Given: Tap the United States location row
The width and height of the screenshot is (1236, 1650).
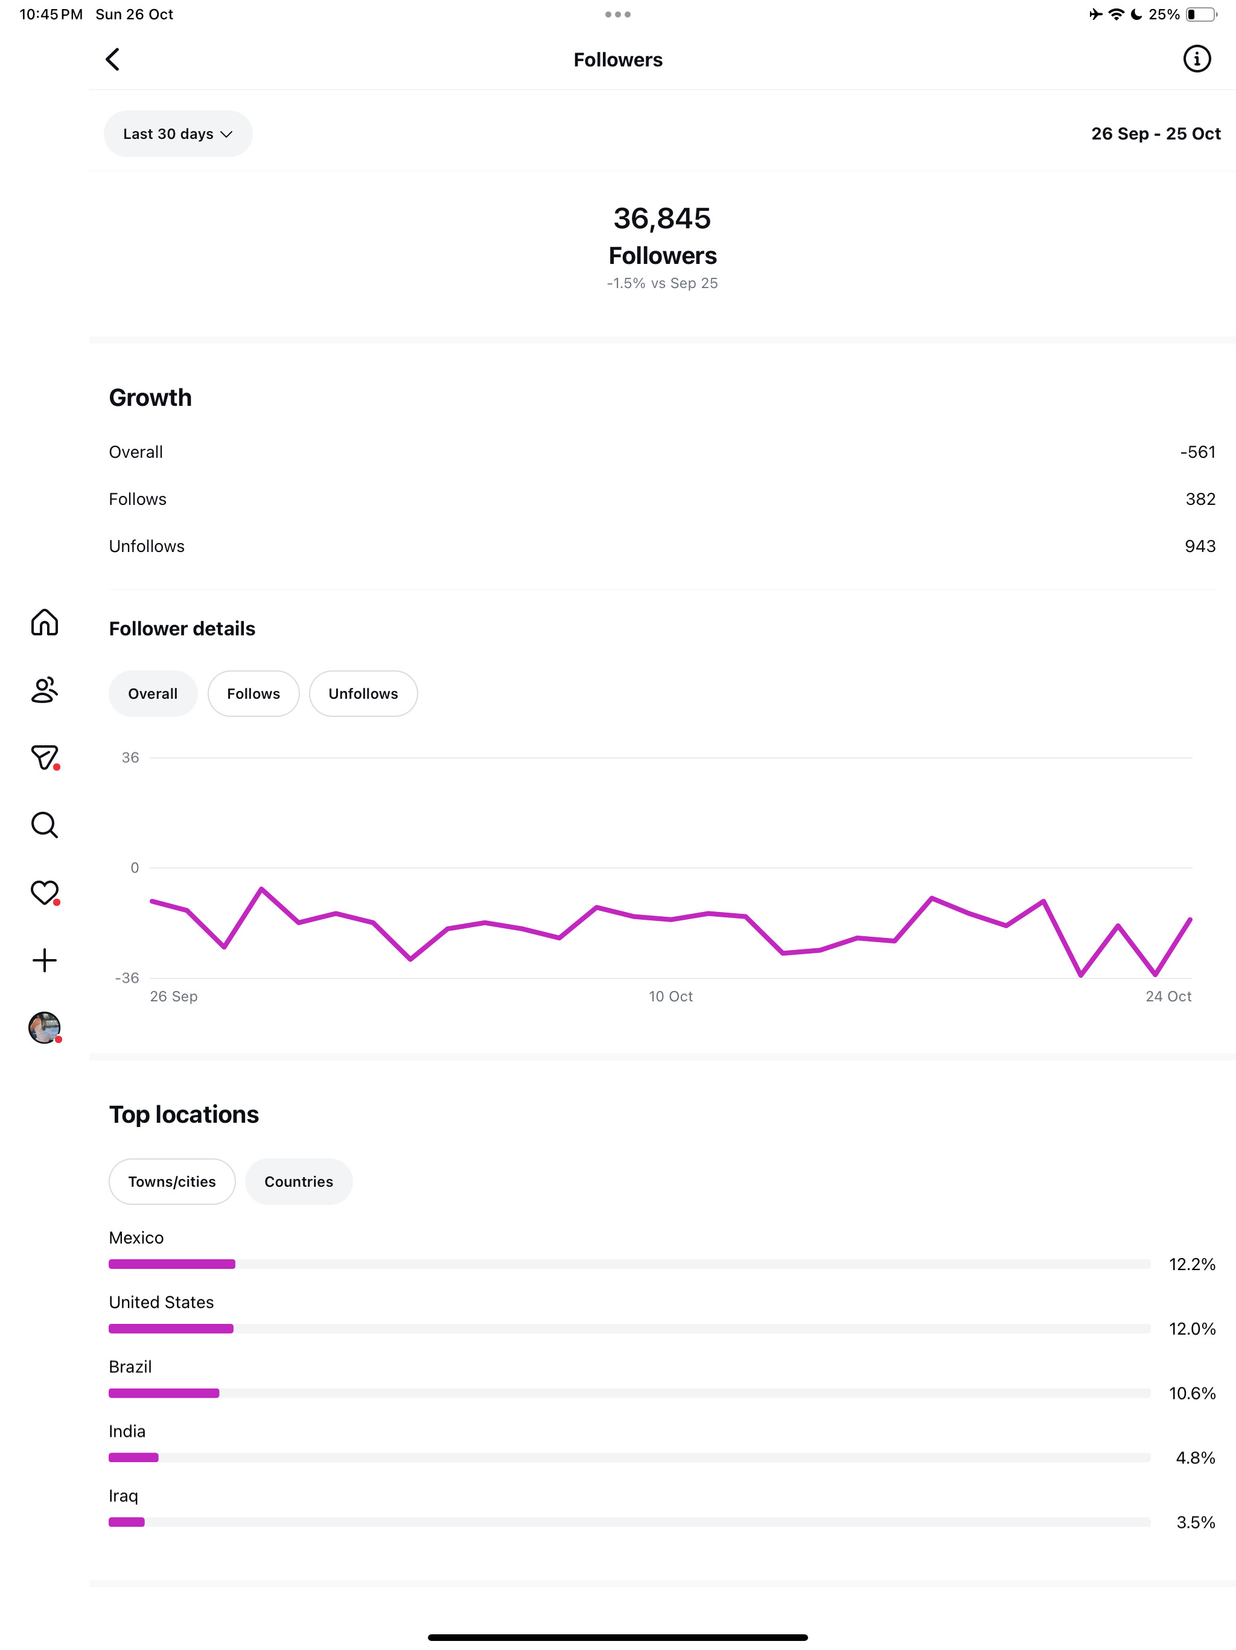Looking at the screenshot, I should 162,1302.
